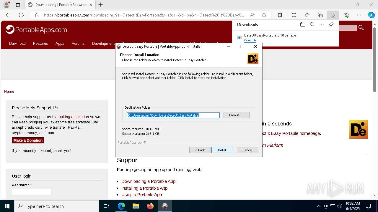View site information lock icon
Screen dimensions: 378x212
[37, 15]
